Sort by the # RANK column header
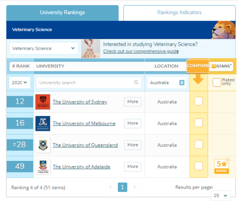Viewport: 238px width, 201px height. point(21,66)
